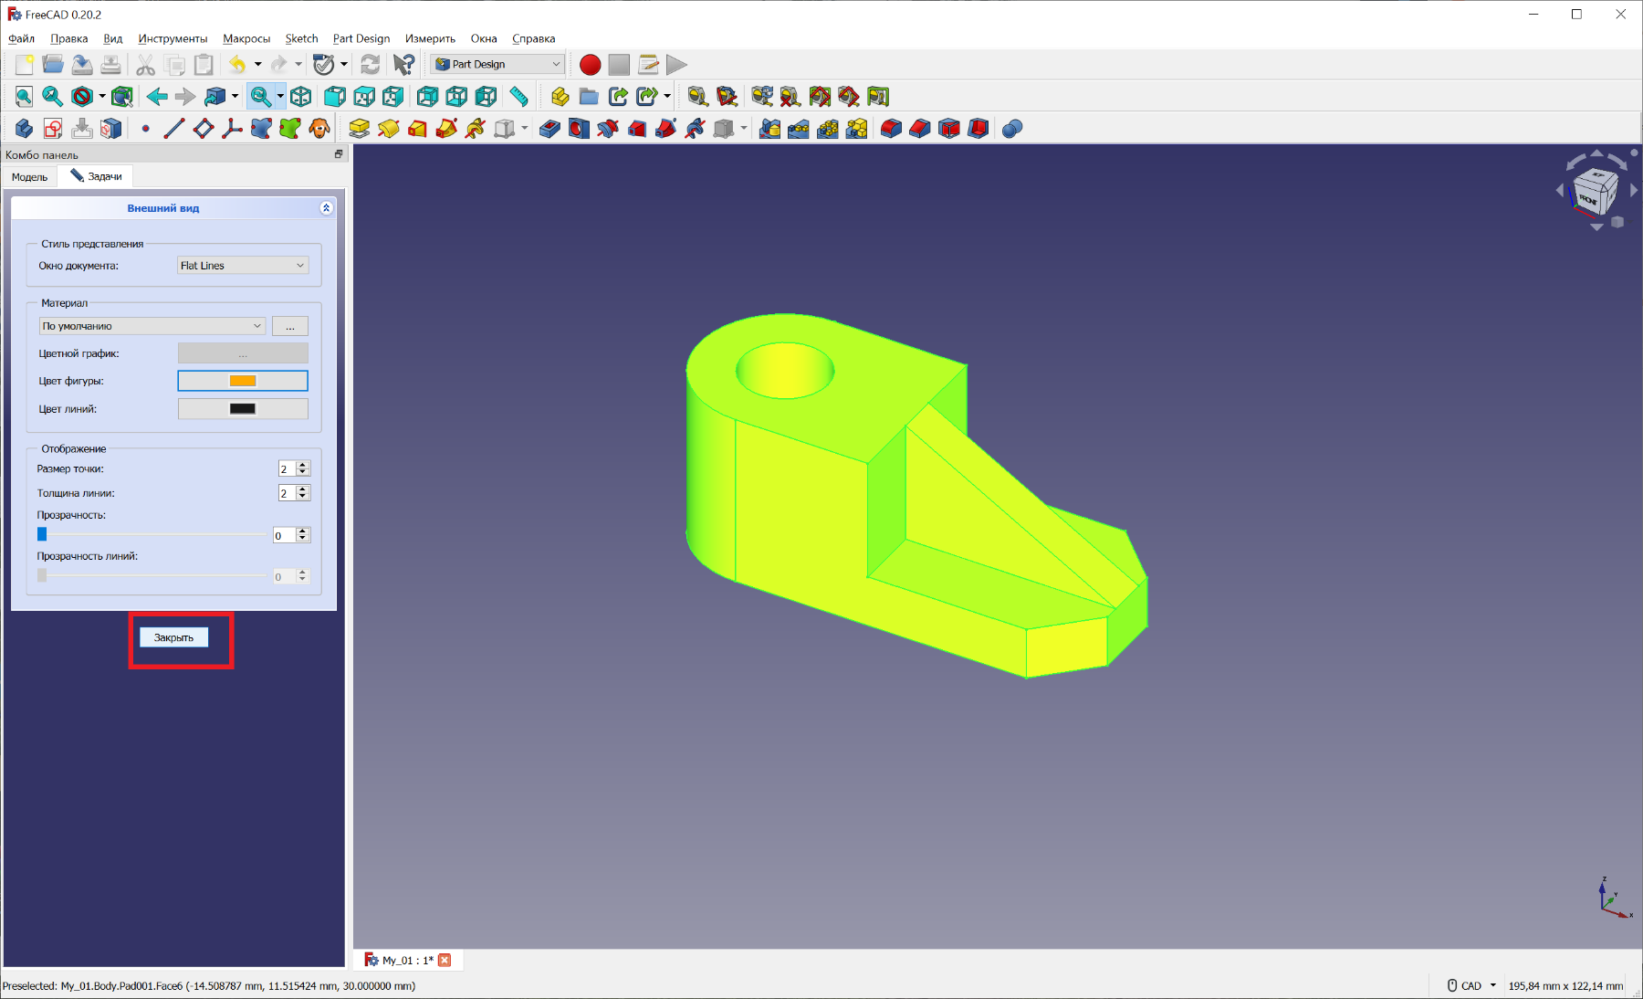Collapse the Внешний вид section
The image size is (1643, 999).
point(326,208)
